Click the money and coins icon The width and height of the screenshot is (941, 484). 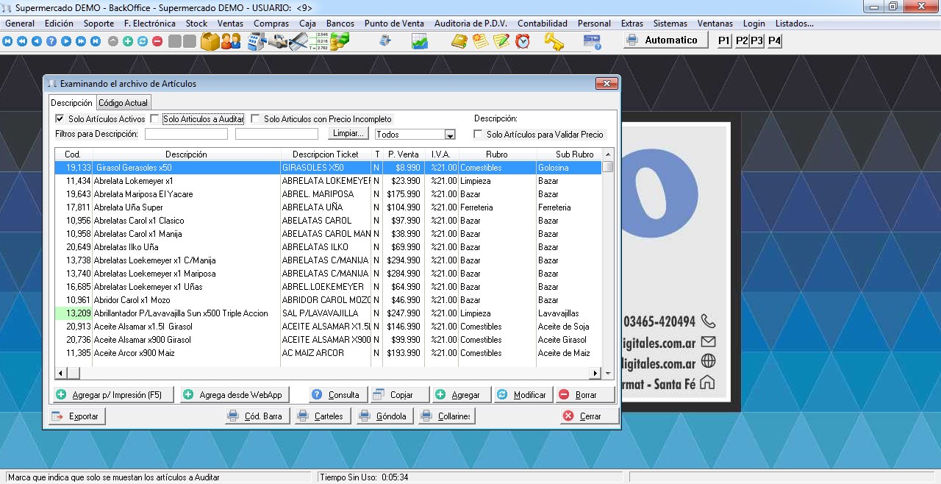pyautogui.click(x=340, y=41)
